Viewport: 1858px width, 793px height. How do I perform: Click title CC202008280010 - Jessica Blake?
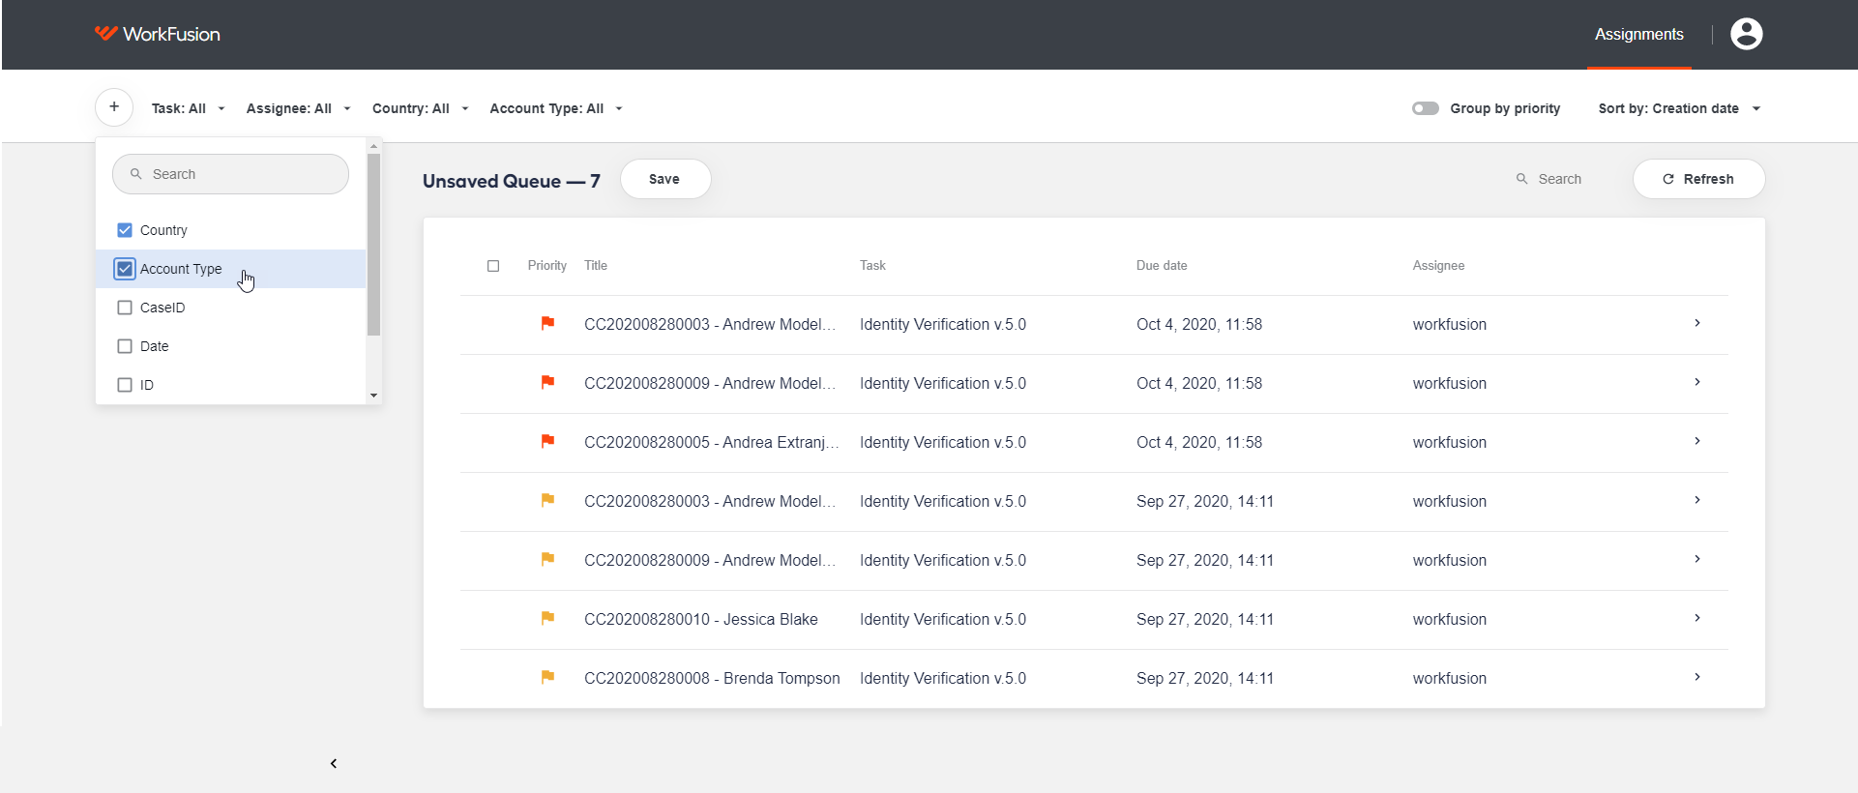click(701, 619)
